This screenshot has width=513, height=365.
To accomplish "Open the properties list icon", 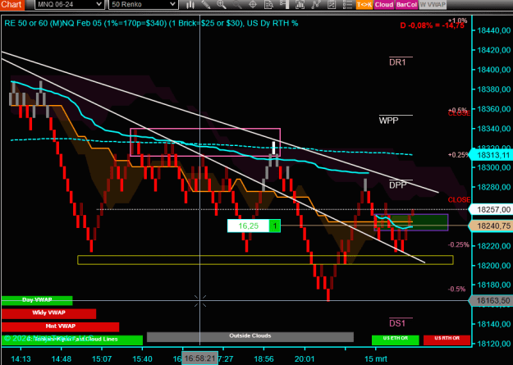I will point(347,5).
